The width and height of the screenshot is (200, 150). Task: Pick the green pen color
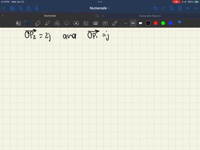163,23
